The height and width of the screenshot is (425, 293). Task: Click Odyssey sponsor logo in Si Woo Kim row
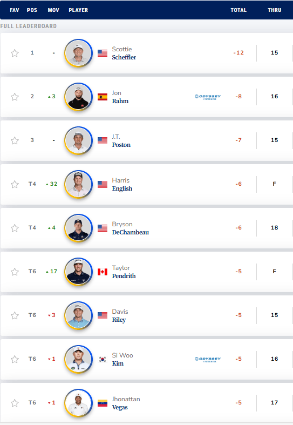click(x=208, y=360)
